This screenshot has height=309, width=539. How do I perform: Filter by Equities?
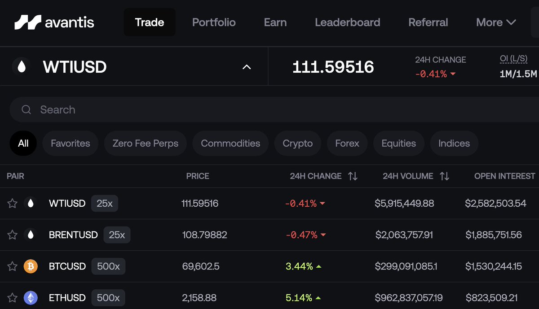point(398,144)
